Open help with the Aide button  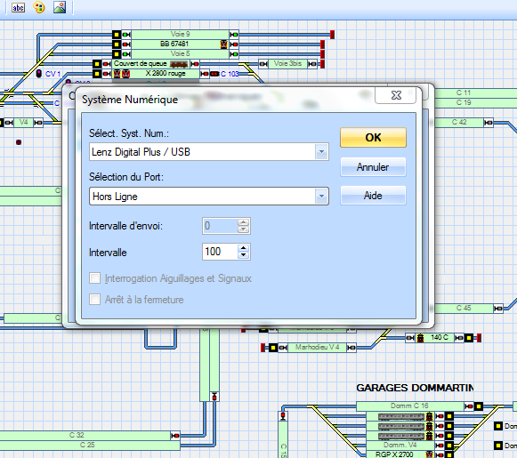click(373, 196)
